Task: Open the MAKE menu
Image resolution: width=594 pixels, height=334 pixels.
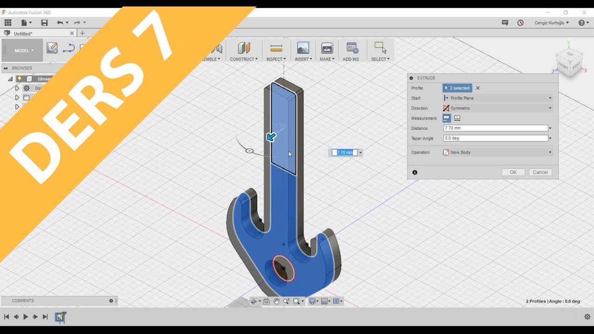Action: point(327,59)
